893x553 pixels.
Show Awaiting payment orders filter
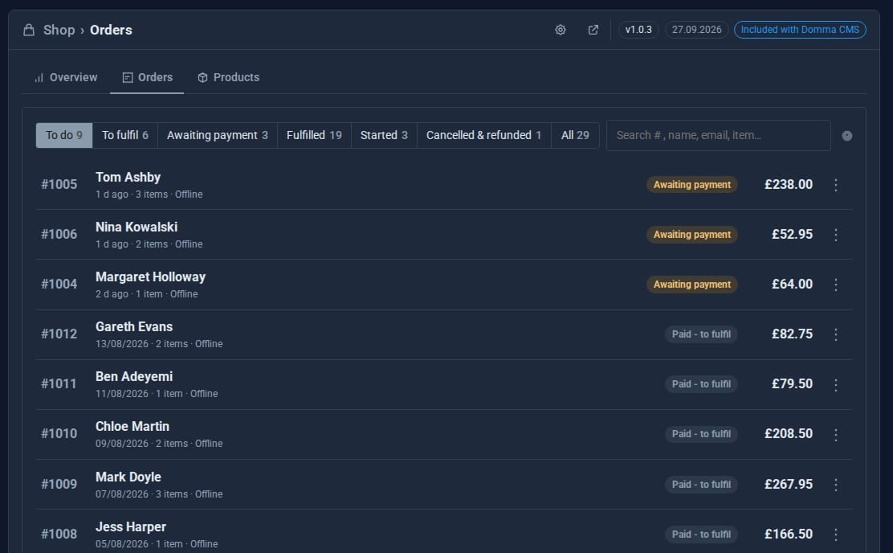click(217, 135)
